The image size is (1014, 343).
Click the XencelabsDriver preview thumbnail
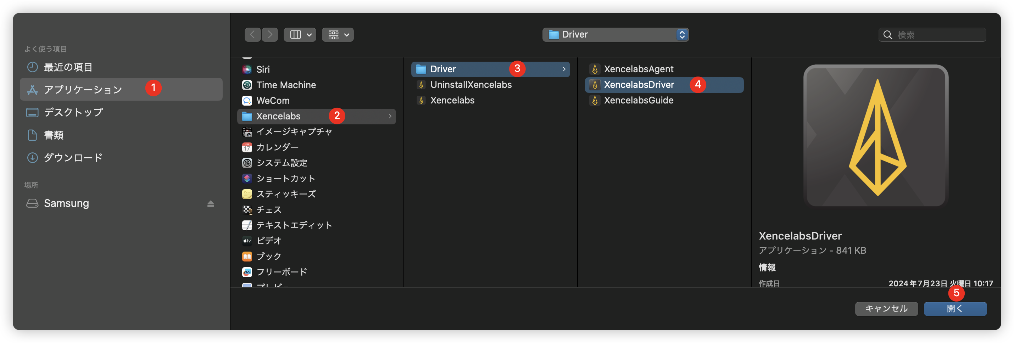876,136
